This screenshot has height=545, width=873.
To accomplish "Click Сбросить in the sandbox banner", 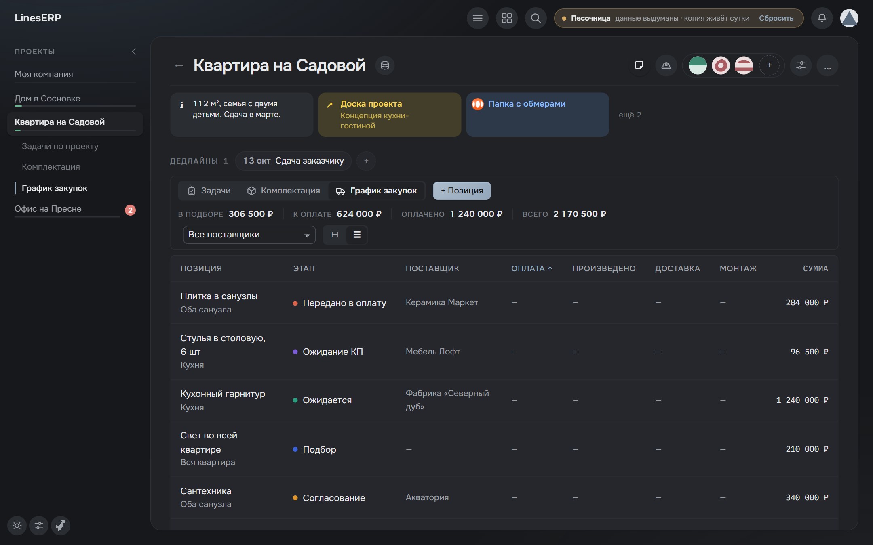I will point(776,18).
